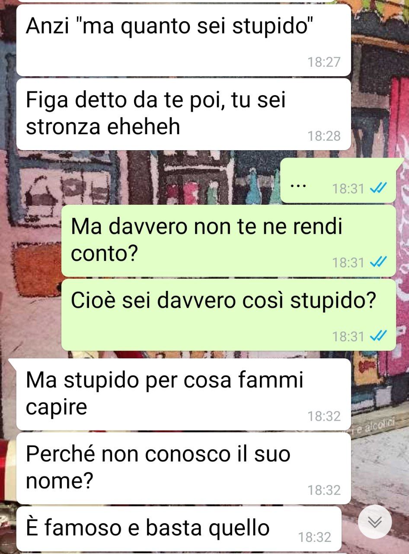Tap blue ticks on "Cioè sei davvero così stupido?"
The height and width of the screenshot is (554, 409).
378,336
